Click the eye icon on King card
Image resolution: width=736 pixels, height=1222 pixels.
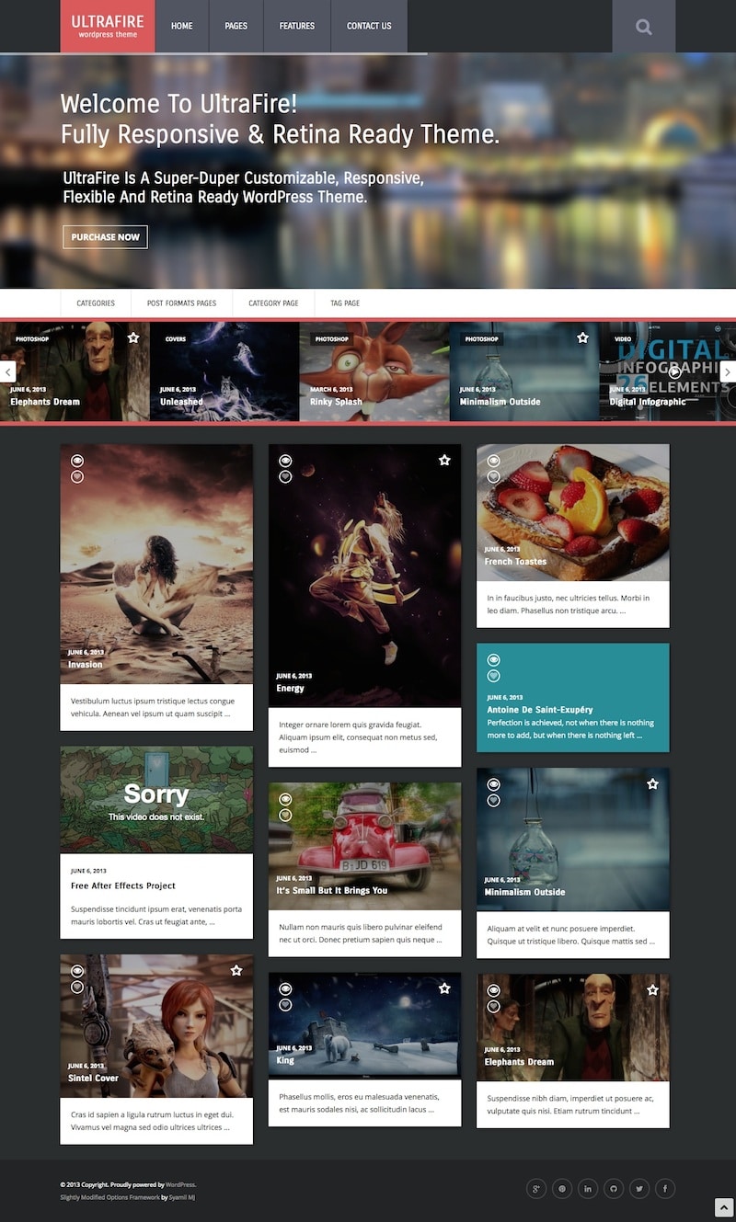coord(286,988)
